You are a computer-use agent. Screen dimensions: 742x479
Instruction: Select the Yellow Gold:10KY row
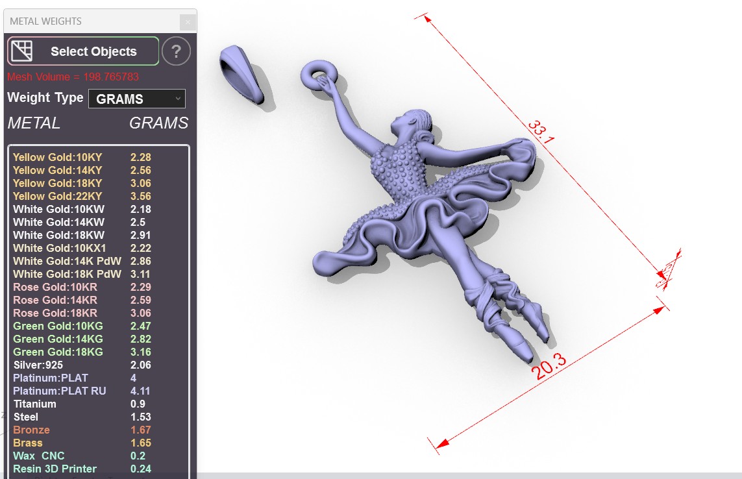pos(99,157)
